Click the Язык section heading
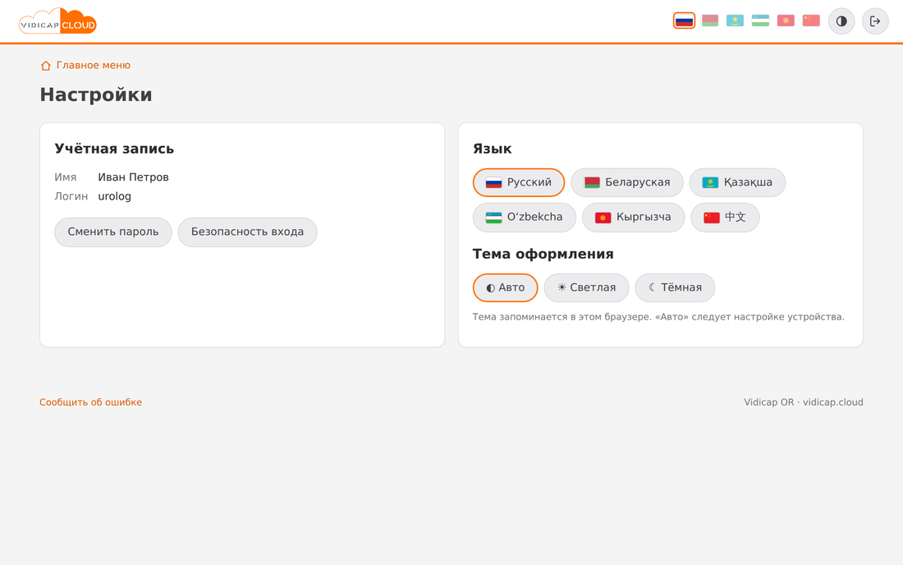 coord(492,149)
